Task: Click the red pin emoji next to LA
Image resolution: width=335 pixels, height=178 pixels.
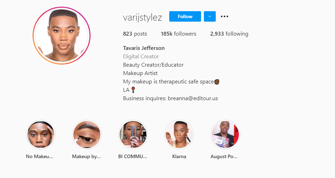Action: [133, 90]
